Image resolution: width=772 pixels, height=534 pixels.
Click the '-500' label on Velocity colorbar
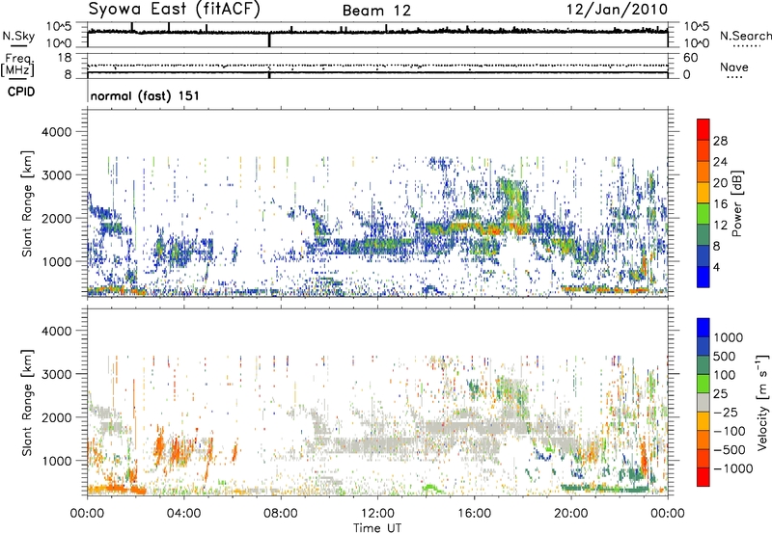click(x=728, y=449)
